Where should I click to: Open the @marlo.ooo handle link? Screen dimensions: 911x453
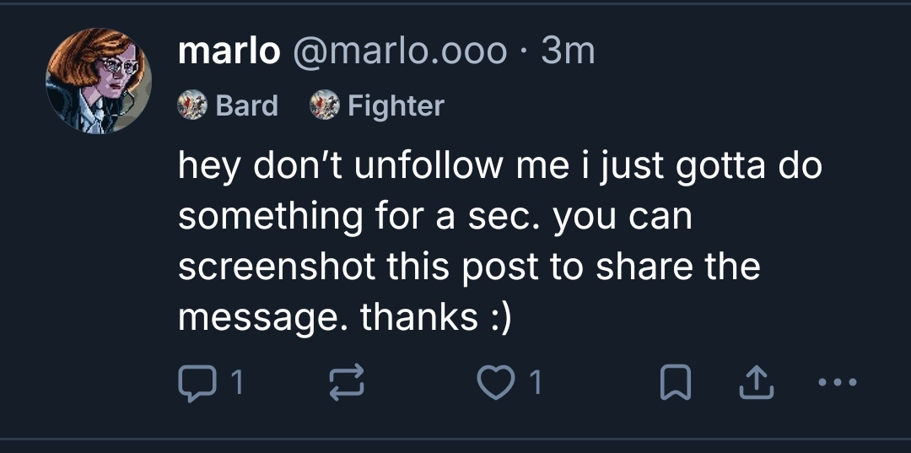(400, 52)
